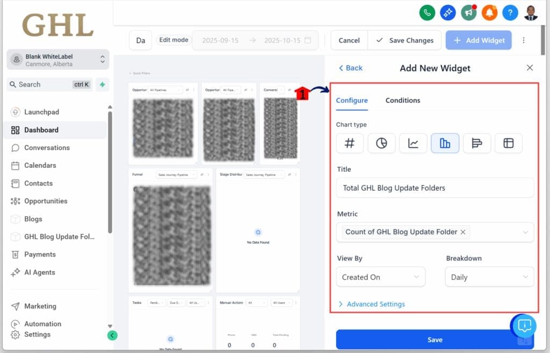550x353 pixels.
Task: Click the blue Save button
Action: click(435, 340)
